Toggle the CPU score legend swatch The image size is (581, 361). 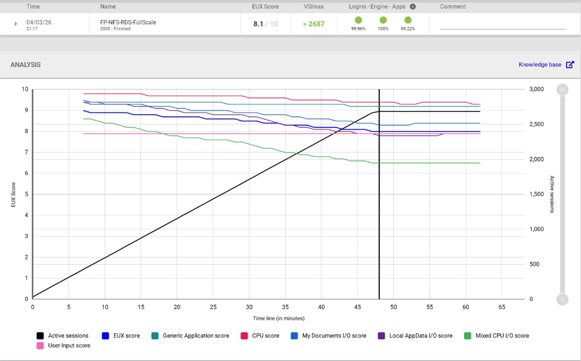coord(244,336)
